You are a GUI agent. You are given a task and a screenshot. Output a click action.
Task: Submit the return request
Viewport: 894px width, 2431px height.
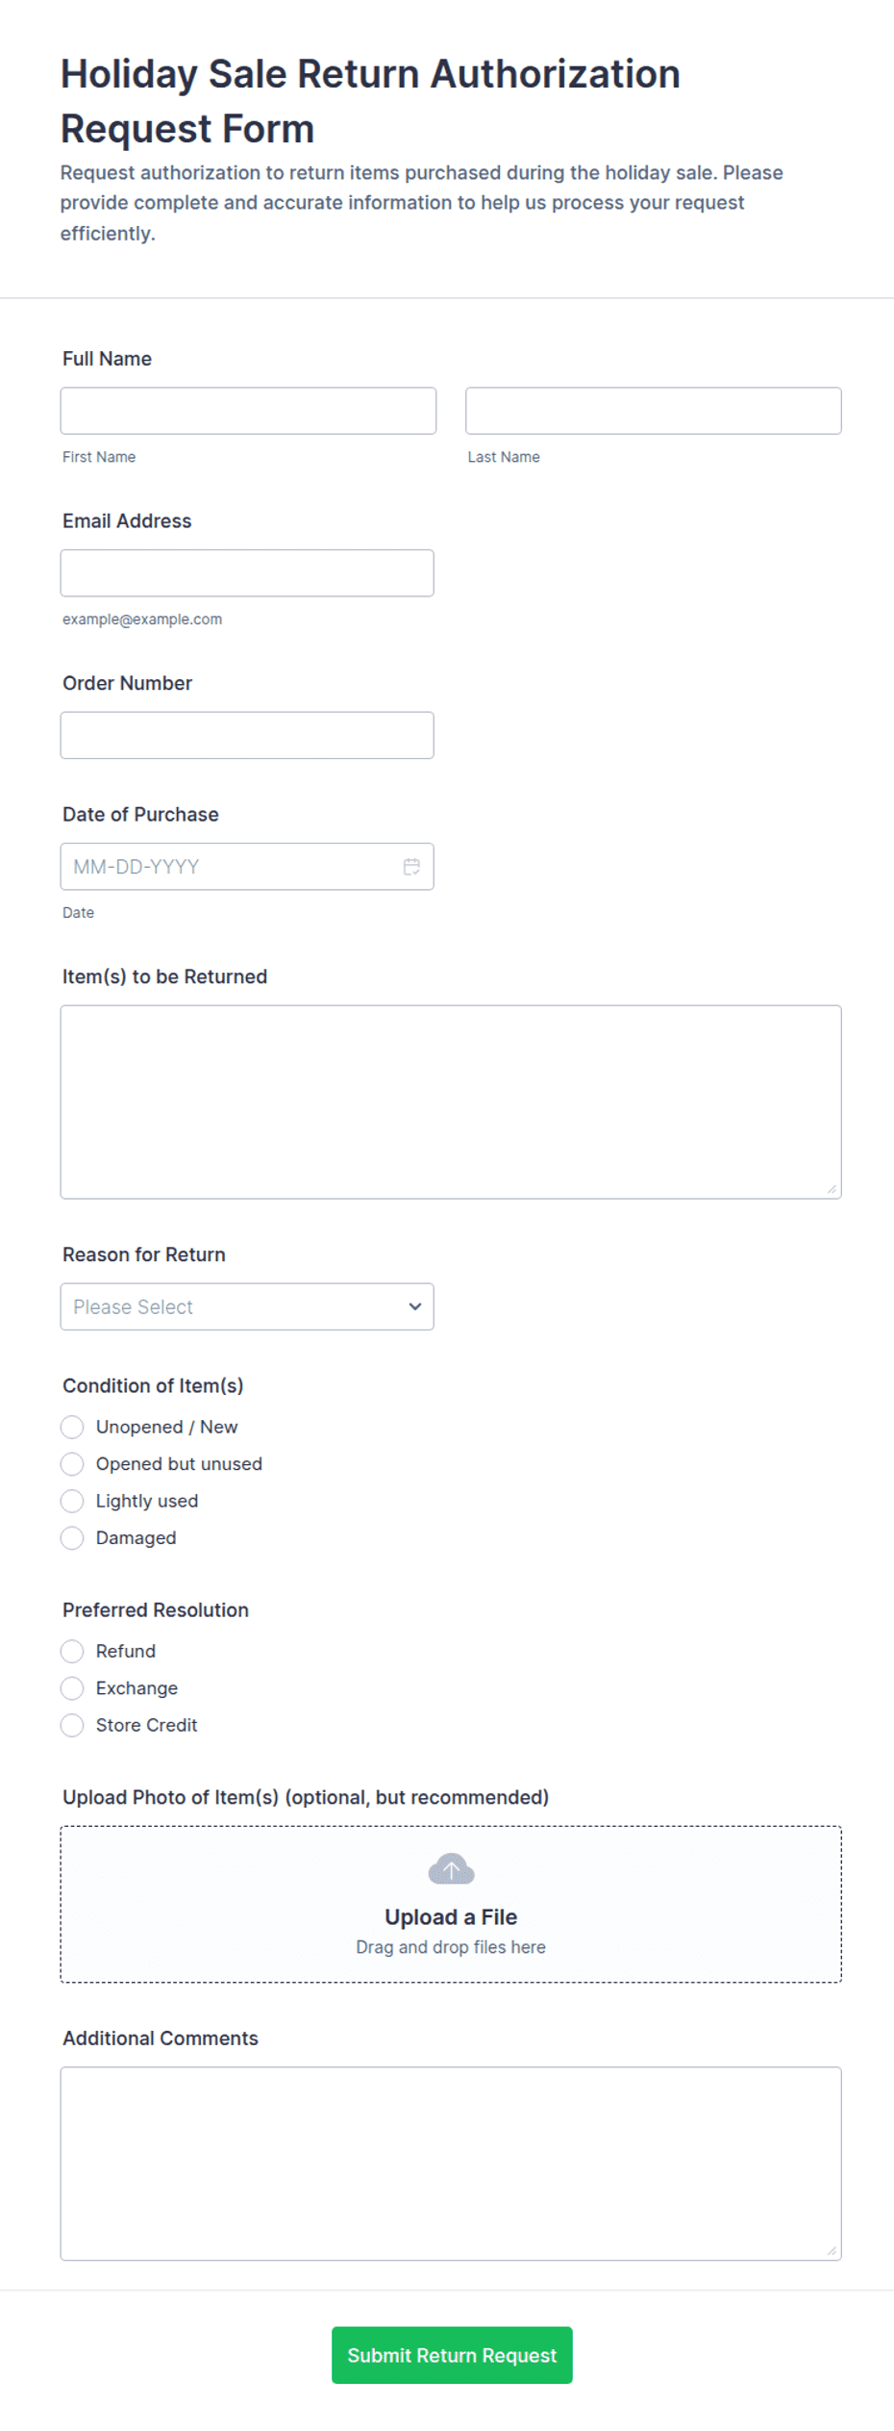pos(452,2355)
